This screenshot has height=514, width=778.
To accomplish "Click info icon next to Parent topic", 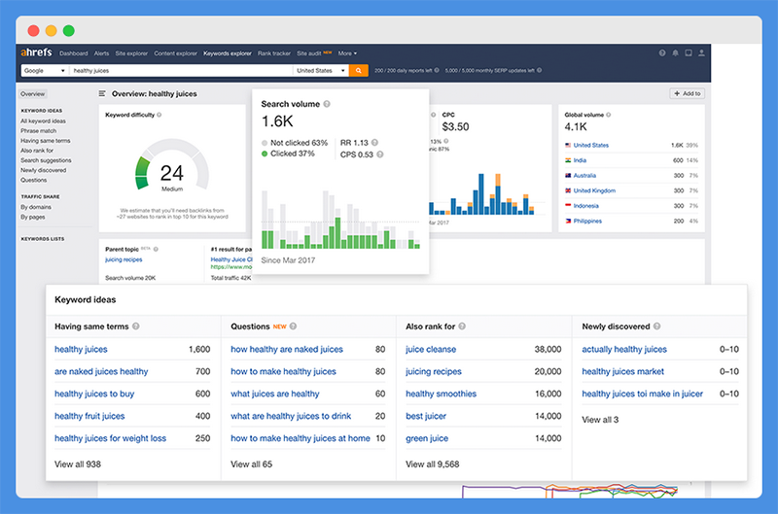I will tap(156, 249).
